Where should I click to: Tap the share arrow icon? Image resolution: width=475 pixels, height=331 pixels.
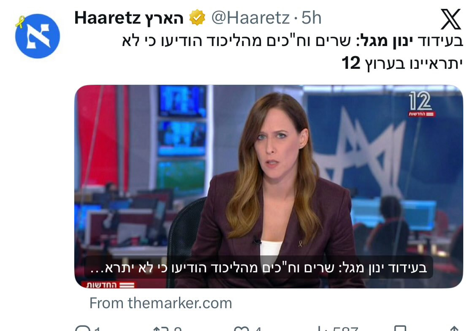pos(453,328)
